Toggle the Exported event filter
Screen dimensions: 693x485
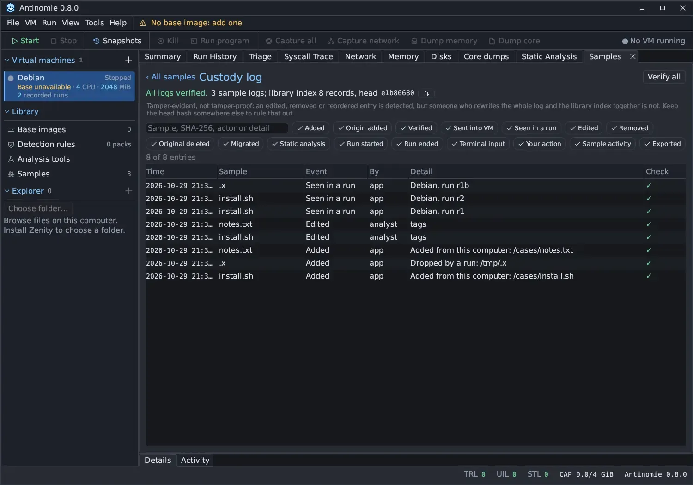[x=662, y=144]
